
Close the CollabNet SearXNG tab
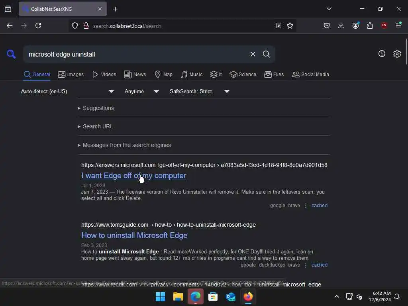pos(100,9)
